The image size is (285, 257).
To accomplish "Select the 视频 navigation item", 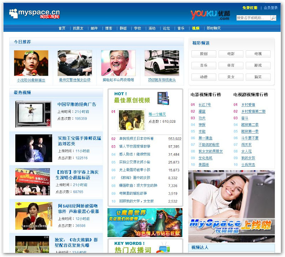I will [x=196, y=28].
